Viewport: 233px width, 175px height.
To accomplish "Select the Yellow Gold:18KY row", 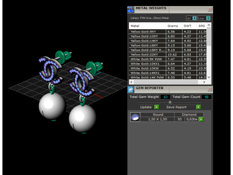I will [168, 45].
